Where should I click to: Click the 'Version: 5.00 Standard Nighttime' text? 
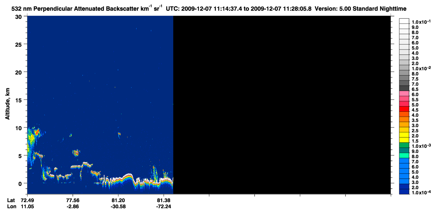(361, 9)
